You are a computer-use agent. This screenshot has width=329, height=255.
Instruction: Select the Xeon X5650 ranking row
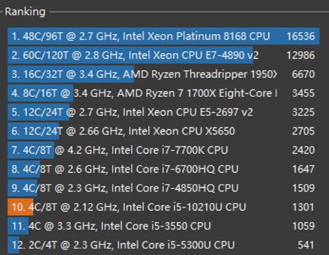point(164,131)
